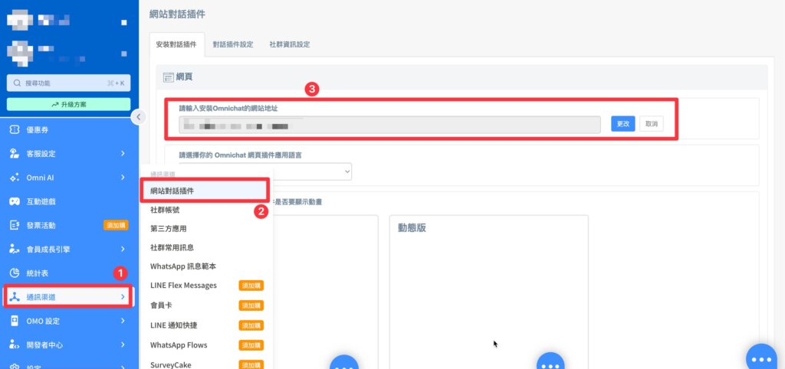Viewport: 785px width, 369px height.
Task: Click the 客服設定 headset icon
Action: [x=14, y=154]
